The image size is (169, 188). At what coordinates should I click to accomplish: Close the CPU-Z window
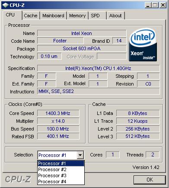pyautogui.click(x=163, y=5)
